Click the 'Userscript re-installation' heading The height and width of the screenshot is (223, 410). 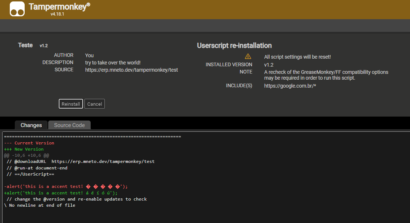pyautogui.click(x=234, y=46)
